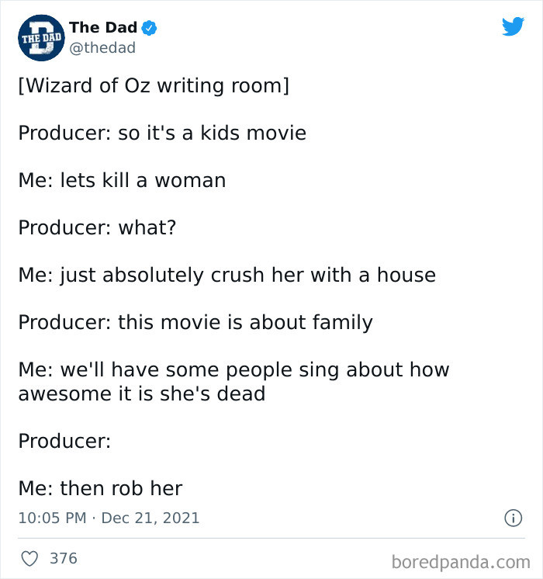
Task: Click the Wizard of Oz writing room line
Action: [154, 85]
